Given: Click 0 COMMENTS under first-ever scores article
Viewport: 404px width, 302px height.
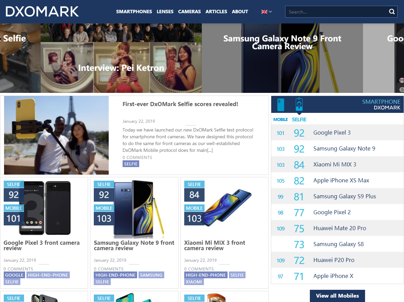Looking at the screenshot, I should [137, 158].
